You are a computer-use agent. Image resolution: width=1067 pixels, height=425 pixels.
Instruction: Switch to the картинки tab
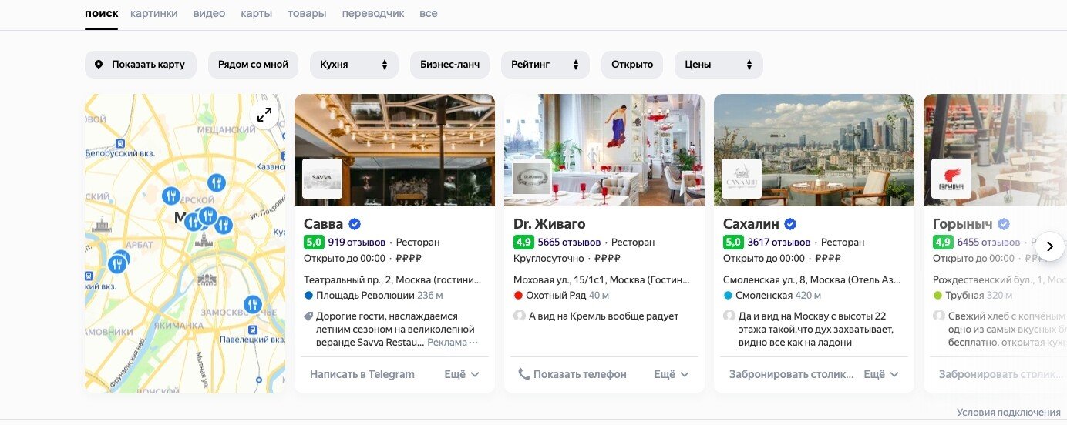(154, 13)
